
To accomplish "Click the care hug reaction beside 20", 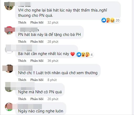I will [108, 20].
